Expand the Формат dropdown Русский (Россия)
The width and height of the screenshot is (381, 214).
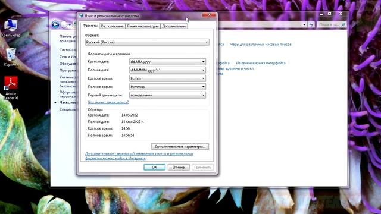tap(147, 42)
